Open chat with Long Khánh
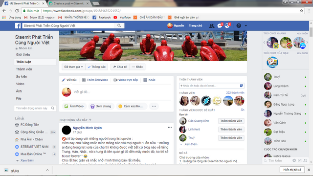The height and width of the screenshot is (176, 313). tap(286, 86)
